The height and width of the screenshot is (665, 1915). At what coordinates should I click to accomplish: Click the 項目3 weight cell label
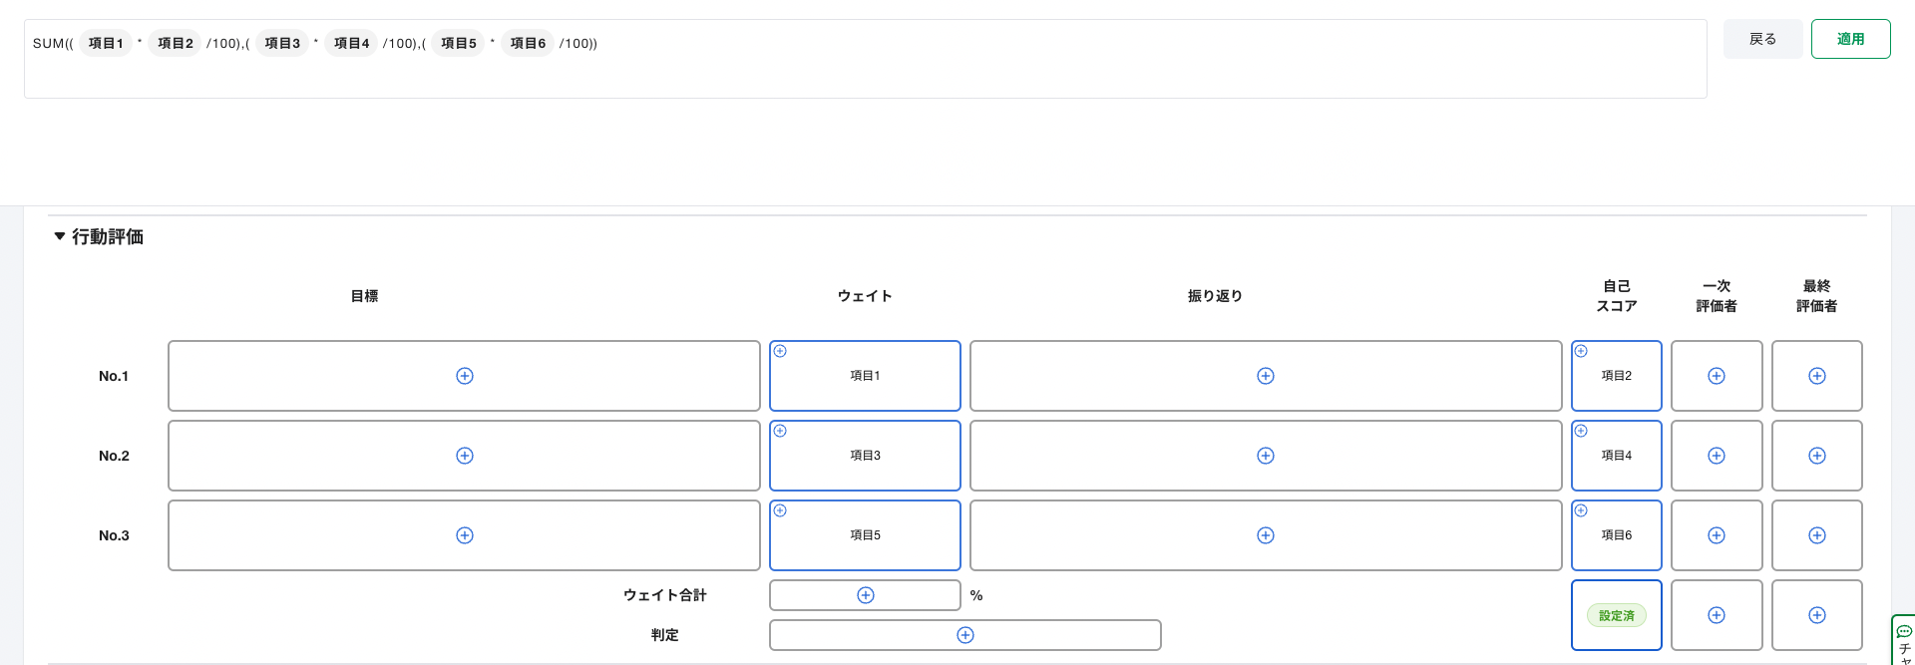point(865,456)
